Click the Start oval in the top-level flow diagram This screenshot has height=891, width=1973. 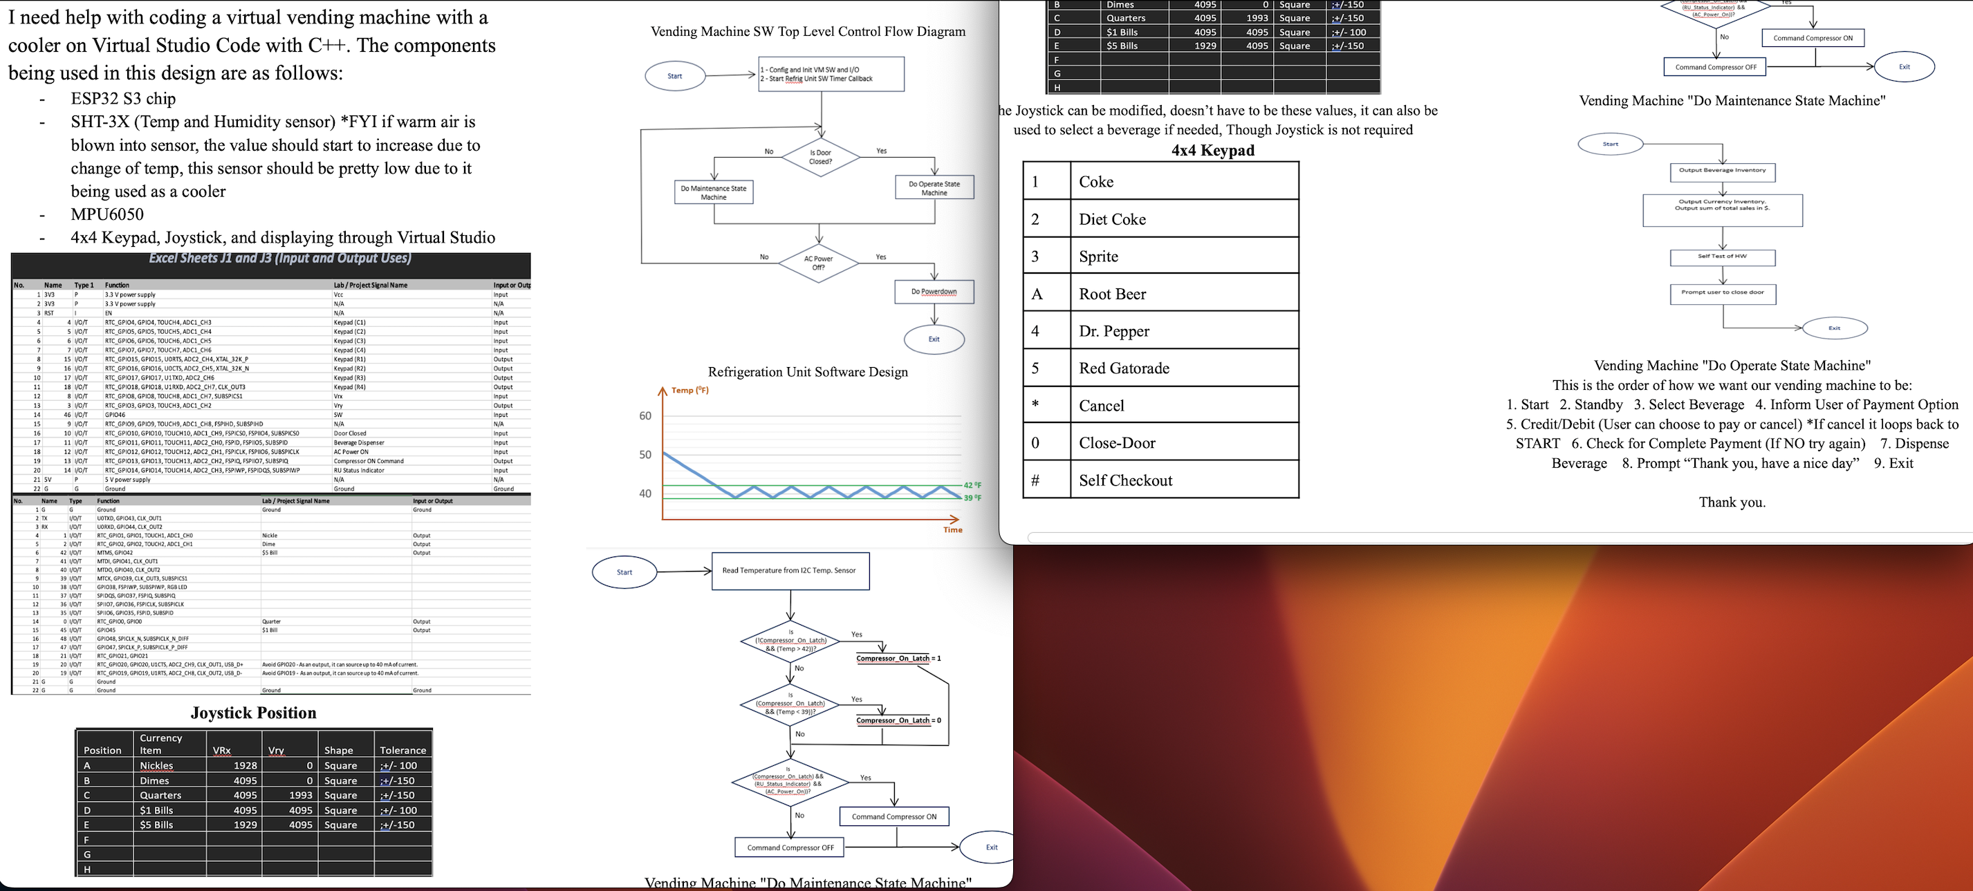click(675, 76)
